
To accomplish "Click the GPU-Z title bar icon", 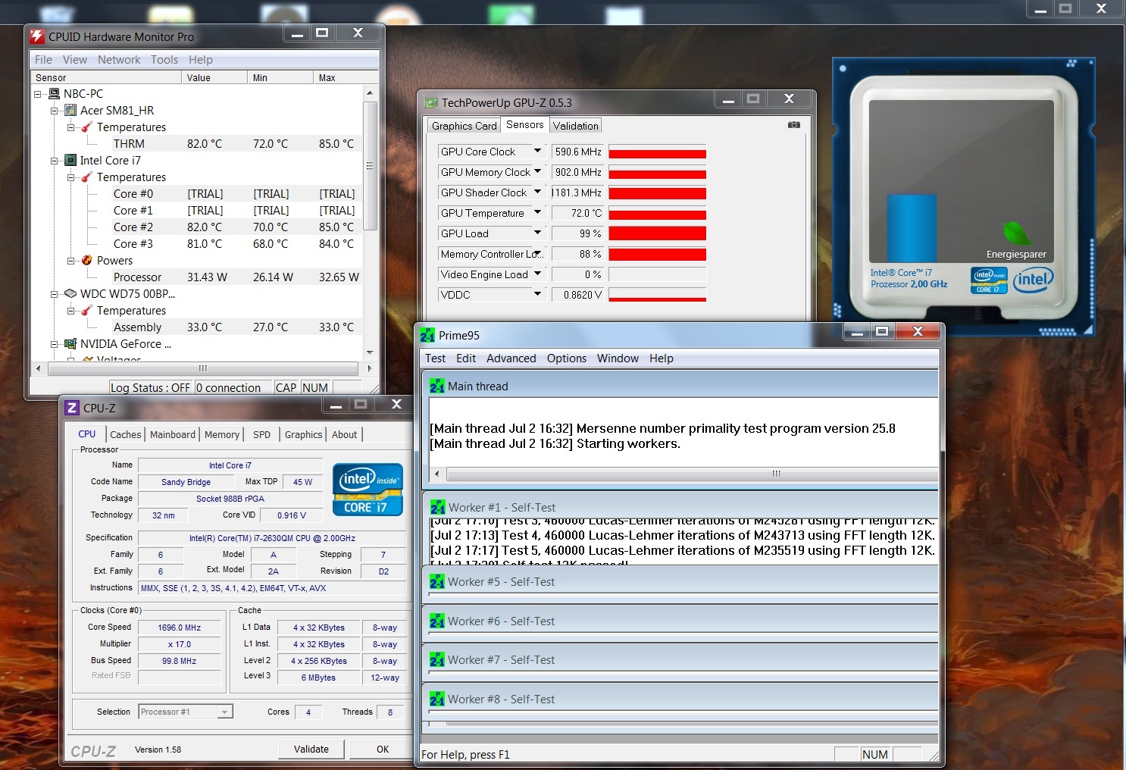I will (x=431, y=102).
